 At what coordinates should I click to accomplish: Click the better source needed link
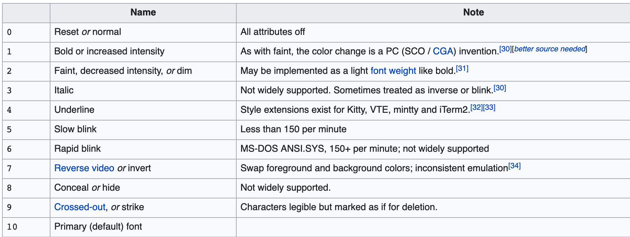click(x=550, y=49)
